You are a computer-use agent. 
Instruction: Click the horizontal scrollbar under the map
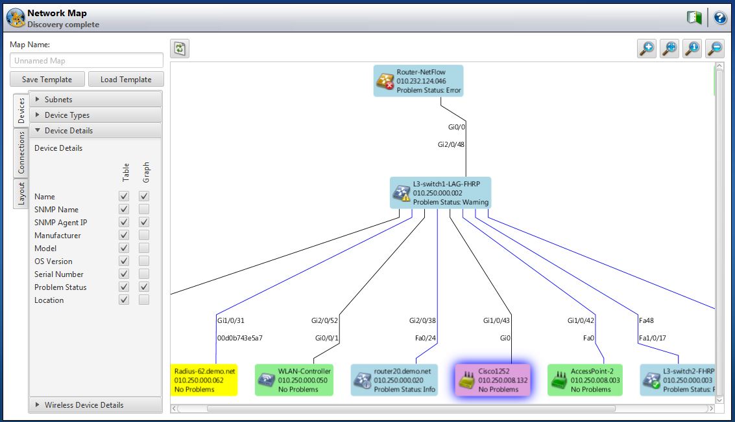[411, 408]
